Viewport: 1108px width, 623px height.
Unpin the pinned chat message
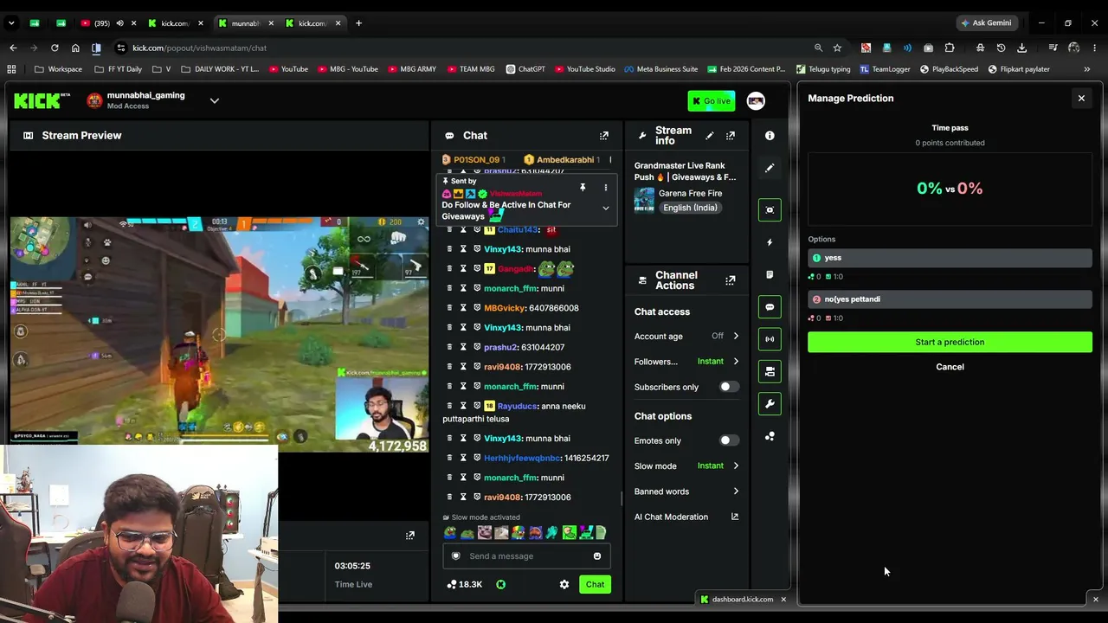583,188
